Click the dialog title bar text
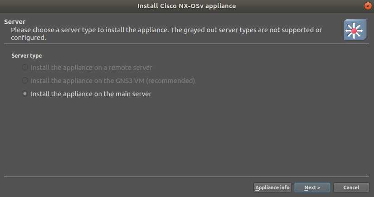The image size is (374, 197). tap(186, 6)
